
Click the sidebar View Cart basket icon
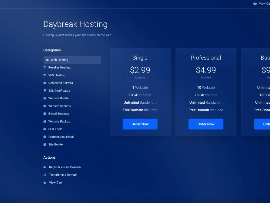pyautogui.click(x=45, y=182)
